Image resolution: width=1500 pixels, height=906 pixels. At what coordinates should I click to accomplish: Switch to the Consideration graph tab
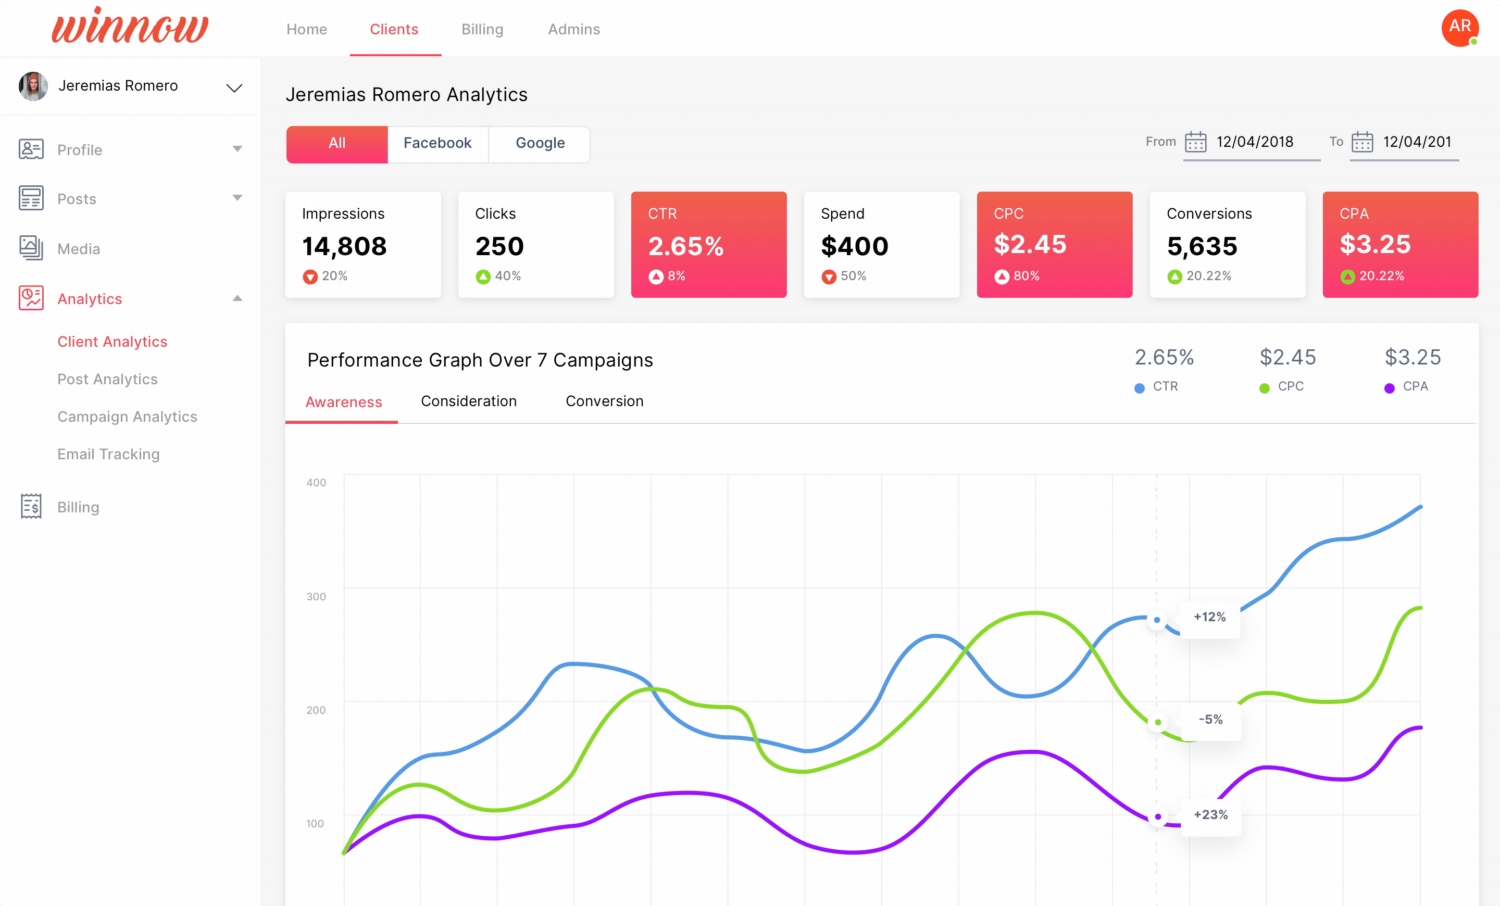point(468,401)
